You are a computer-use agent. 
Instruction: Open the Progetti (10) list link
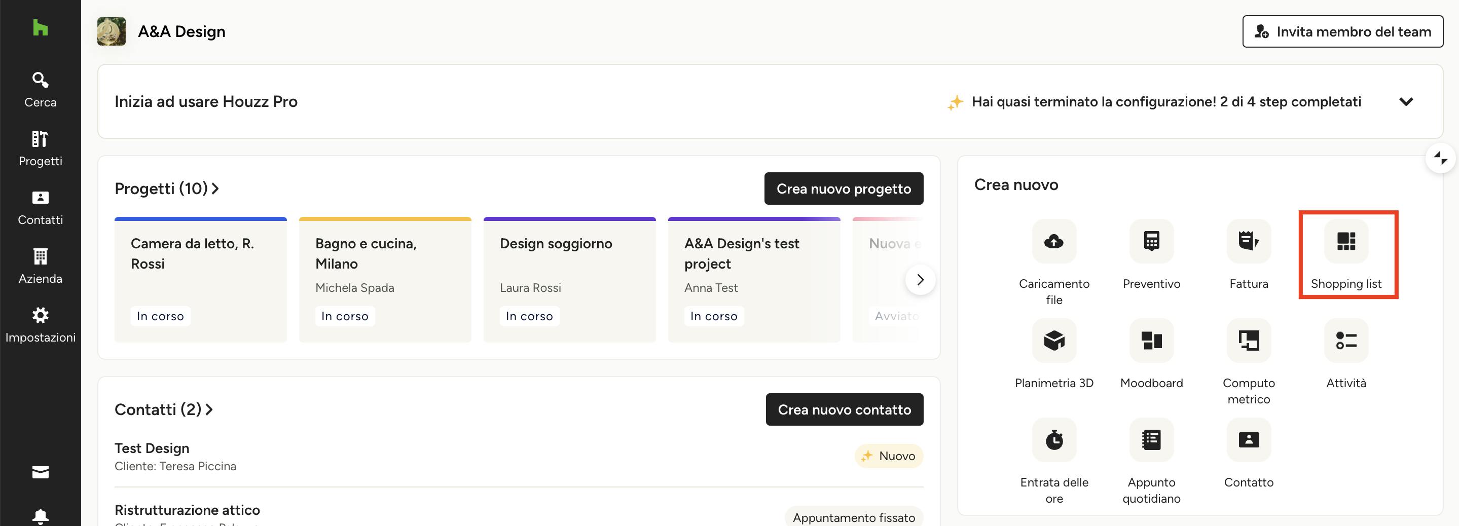(166, 189)
